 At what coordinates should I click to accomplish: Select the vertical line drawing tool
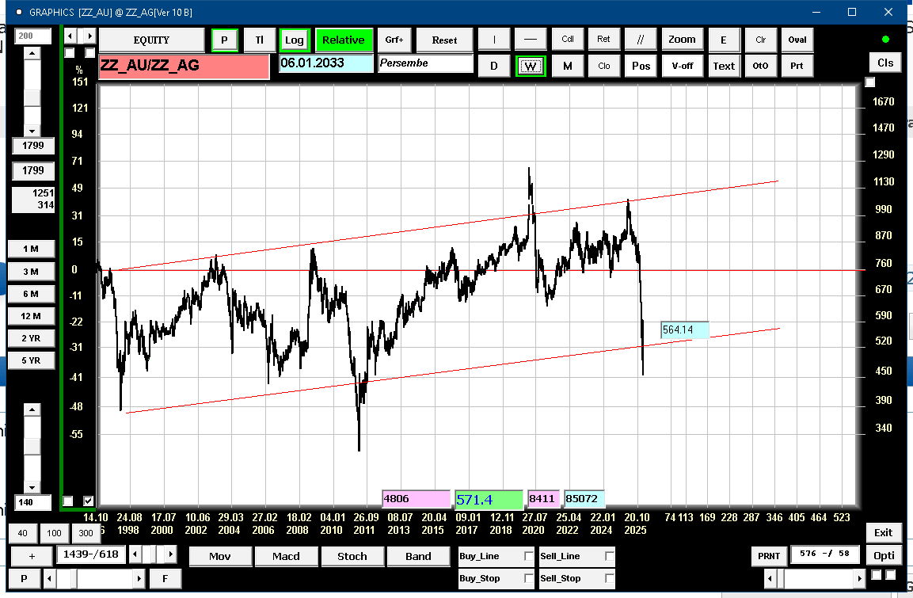pyautogui.click(x=494, y=40)
